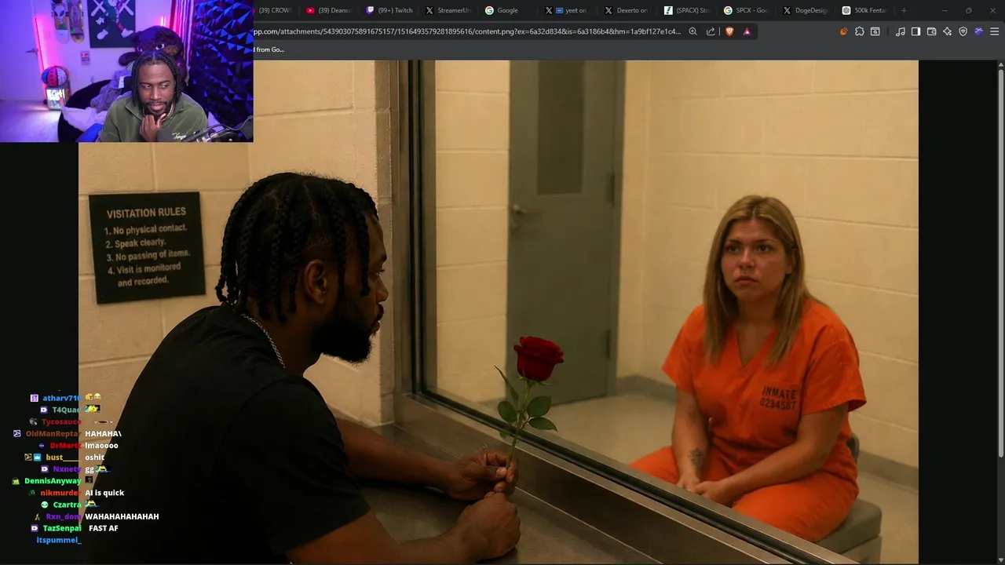Image resolution: width=1005 pixels, height=565 pixels.
Task: Click chat username Czartra
Action: click(x=67, y=505)
